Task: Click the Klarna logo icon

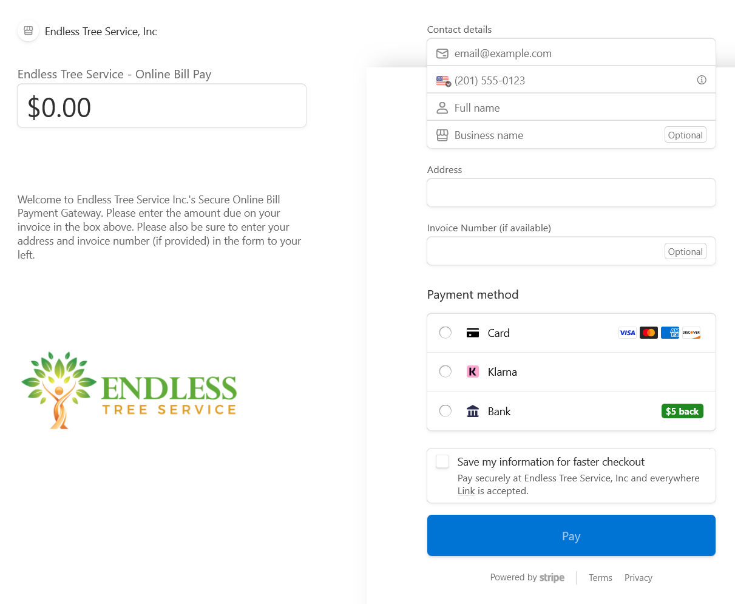Action: click(x=473, y=372)
